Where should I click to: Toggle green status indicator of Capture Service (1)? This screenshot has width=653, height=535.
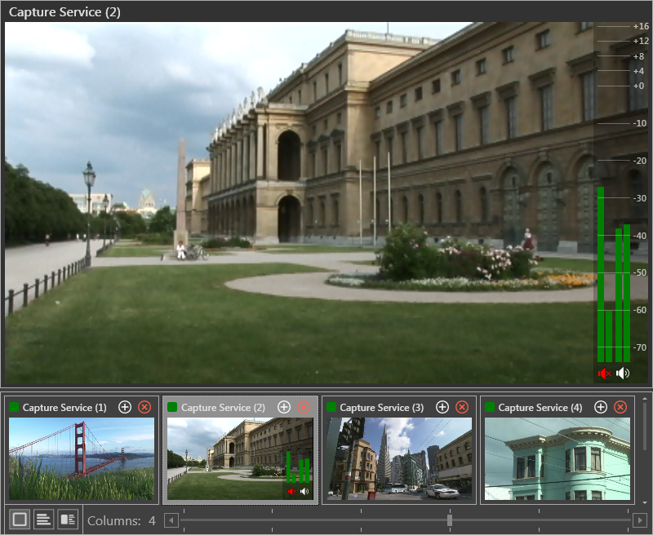[14, 407]
